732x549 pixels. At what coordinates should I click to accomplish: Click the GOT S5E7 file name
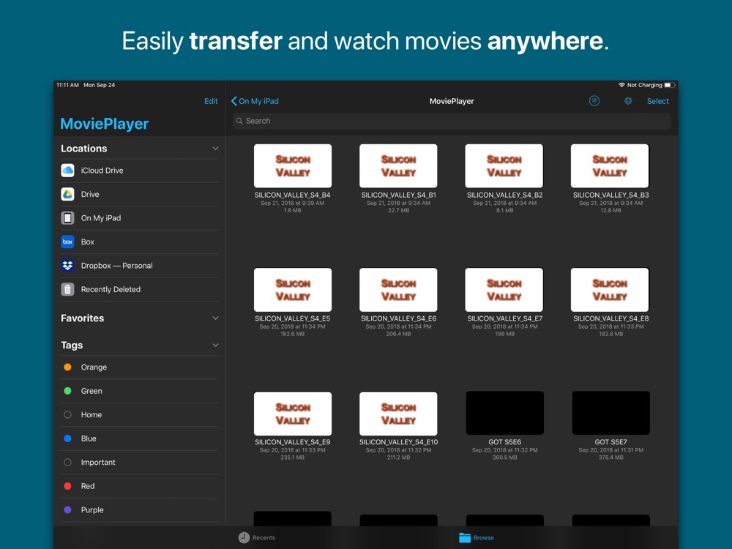click(610, 442)
